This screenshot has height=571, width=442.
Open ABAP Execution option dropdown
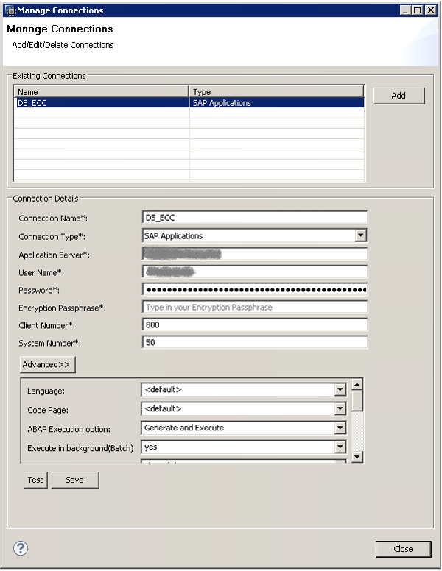pyautogui.click(x=340, y=428)
